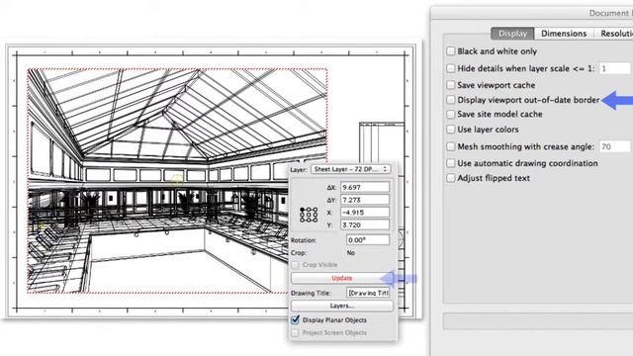The image size is (633, 356).
Task: Click the X position field -4.915
Action: coord(365,213)
